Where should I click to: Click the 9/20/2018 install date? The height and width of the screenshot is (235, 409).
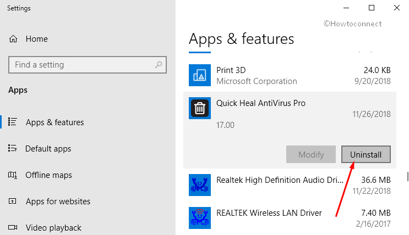click(373, 81)
